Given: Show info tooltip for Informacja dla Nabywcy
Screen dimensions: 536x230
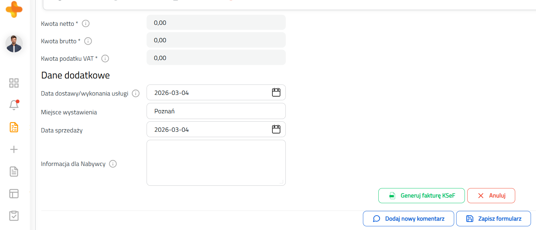Looking at the screenshot, I should tap(113, 164).
